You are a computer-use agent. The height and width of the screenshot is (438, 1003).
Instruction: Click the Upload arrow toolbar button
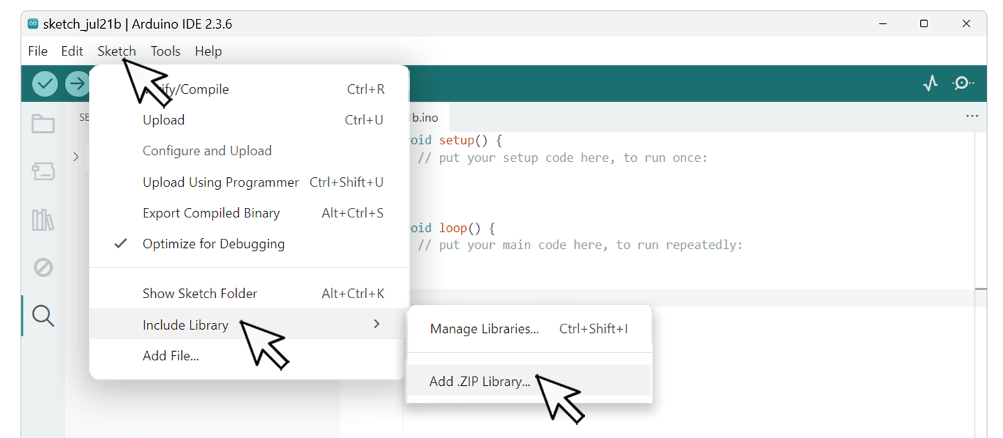pos(78,84)
